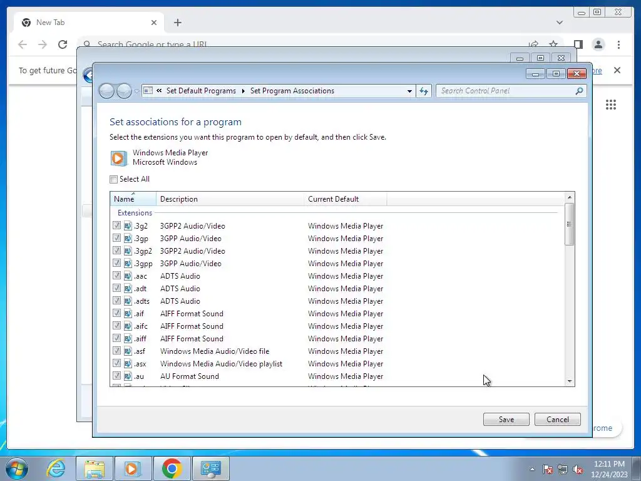Open the Set Default Programs breadcrumb arrow
Viewport: 641px width, 481px height.
[x=244, y=91]
